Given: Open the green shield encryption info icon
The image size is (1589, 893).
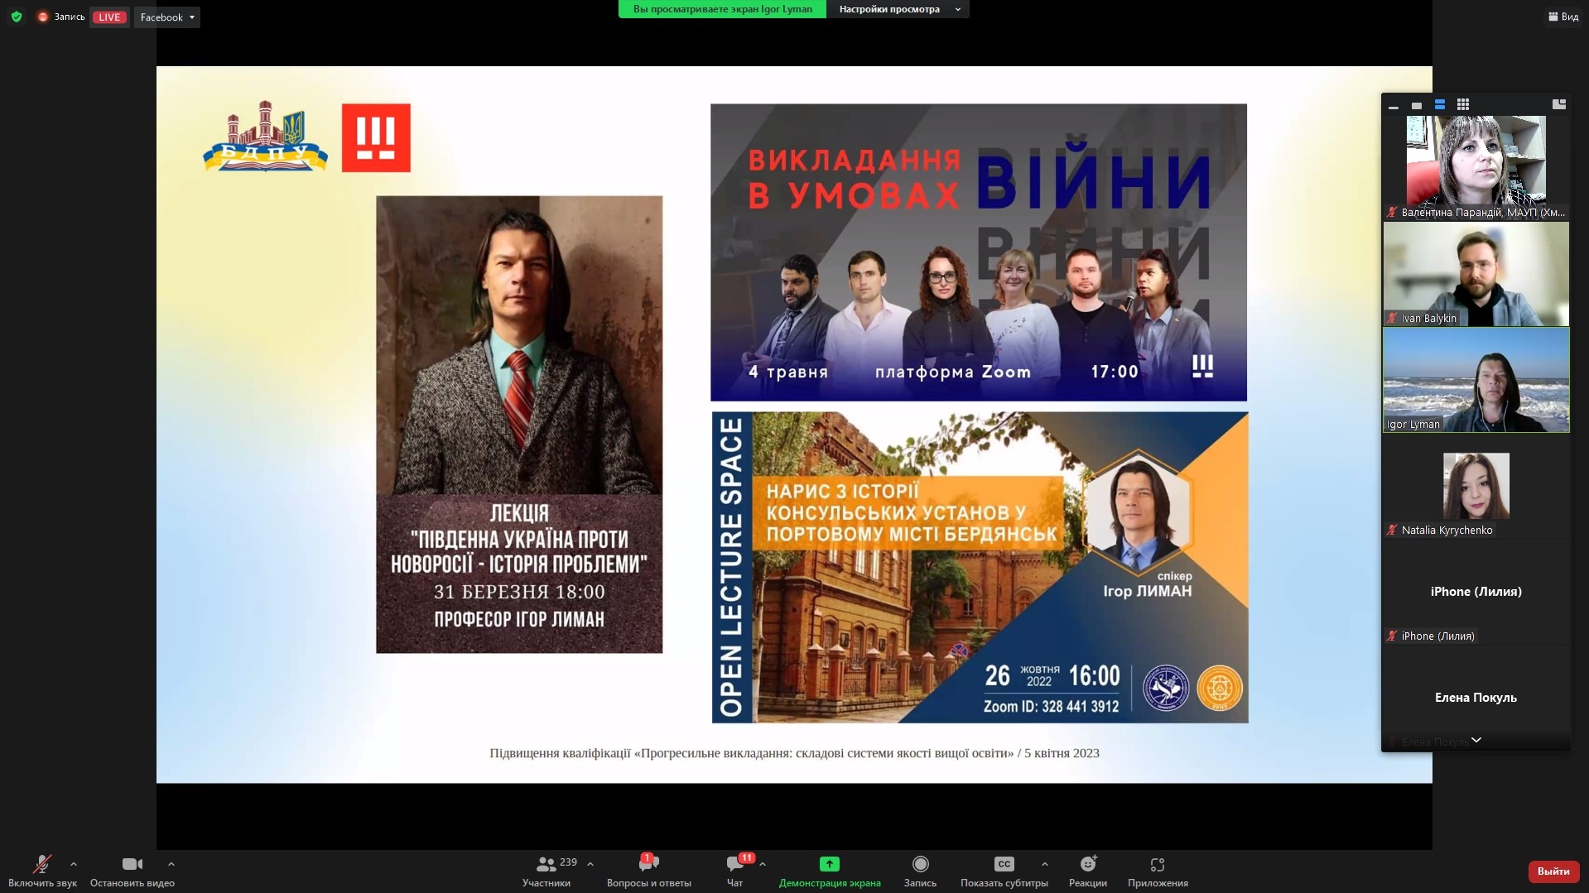Looking at the screenshot, I should tap(17, 17).
